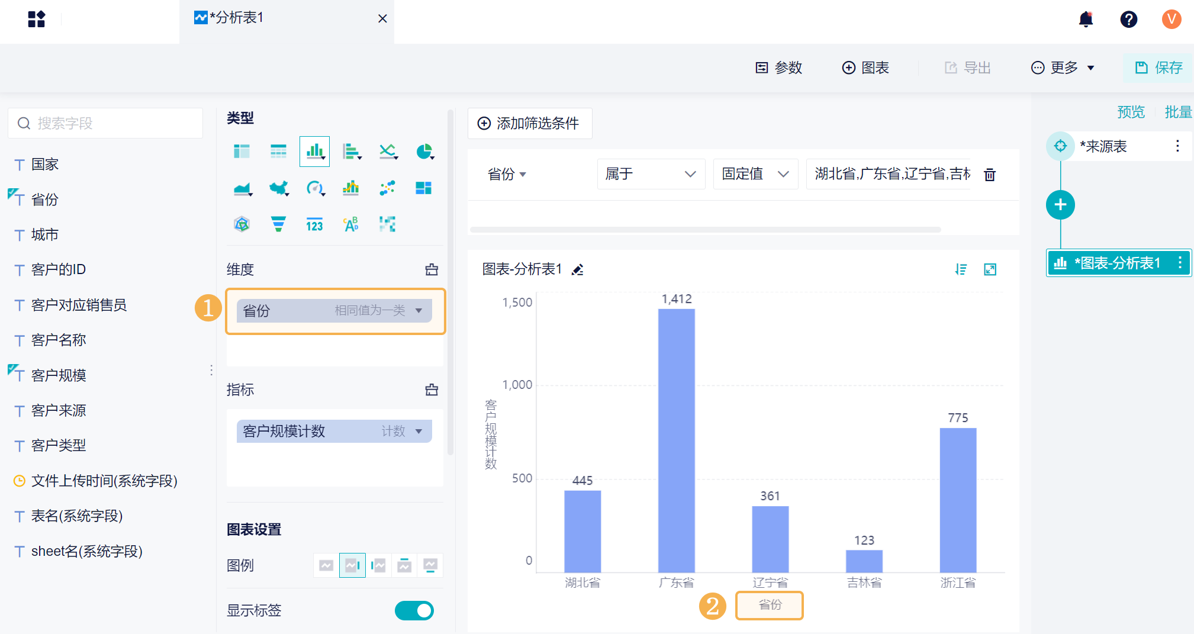Screen dimensions: 1194x634
Task: Select the column chart type icon
Action: tap(314, 152)
